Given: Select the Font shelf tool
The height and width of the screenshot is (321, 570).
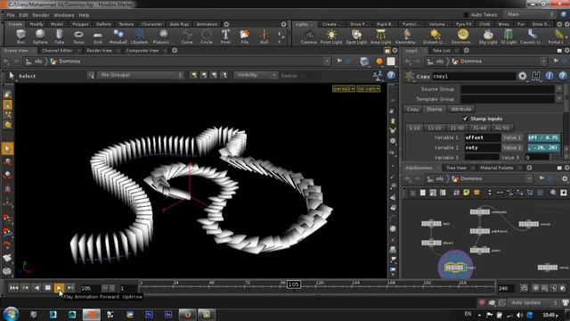Looking at the screenshot, I should (x=225, y=37).
